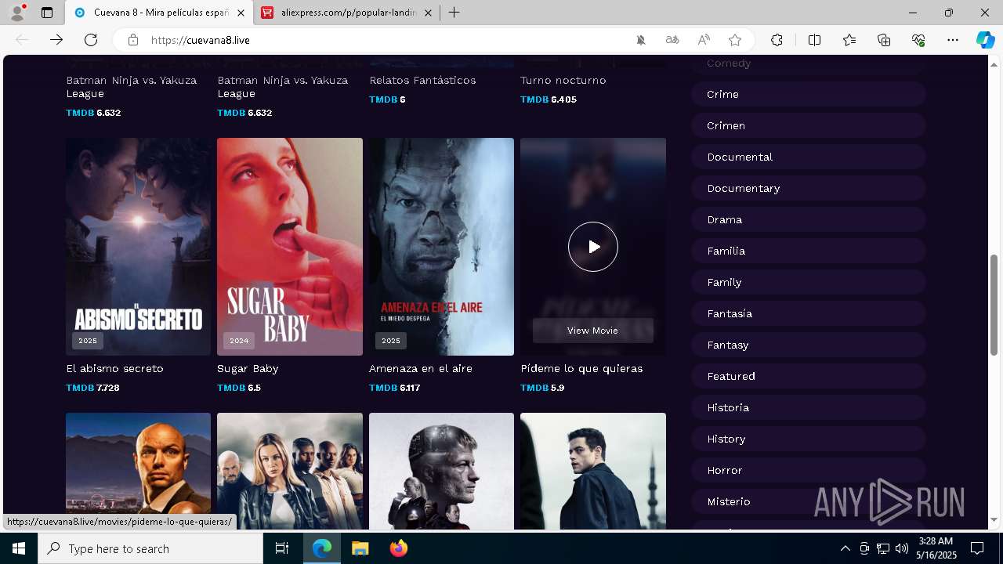Open Sugar Baby title link
1003x564 pixels.
pyautogui.click(x=248, y=368)
